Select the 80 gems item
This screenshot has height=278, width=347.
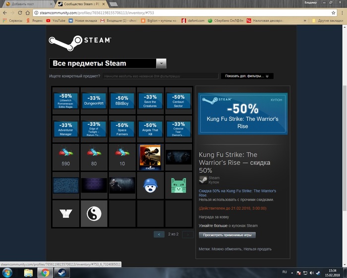94,157
